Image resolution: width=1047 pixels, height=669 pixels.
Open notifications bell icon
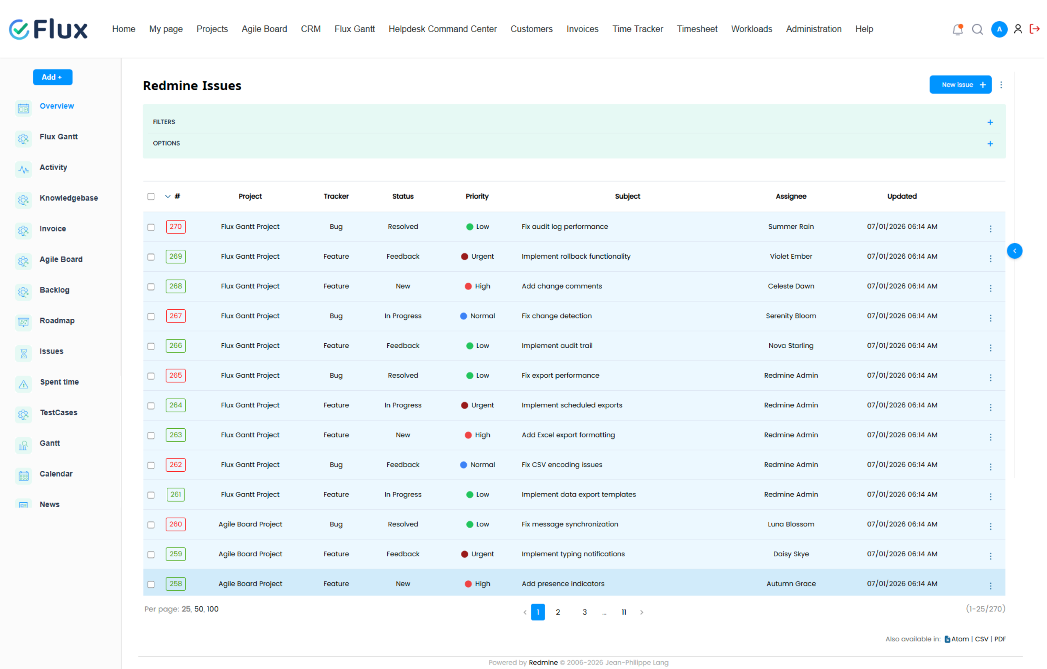coord(957,29)
